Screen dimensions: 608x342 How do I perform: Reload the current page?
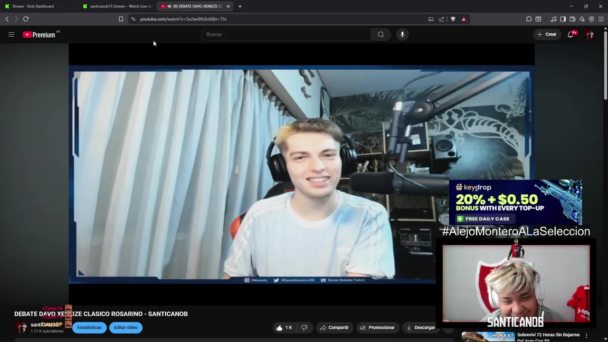(26, 19)
